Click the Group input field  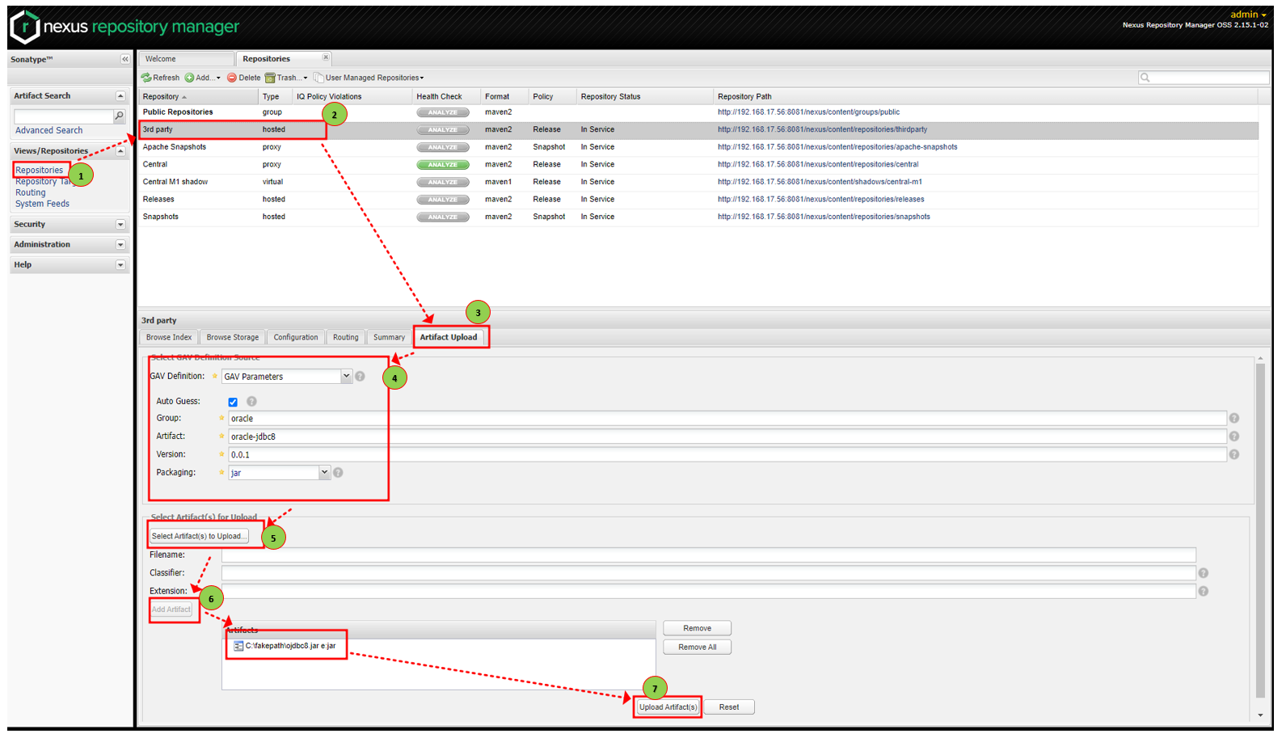coord(727,419)
